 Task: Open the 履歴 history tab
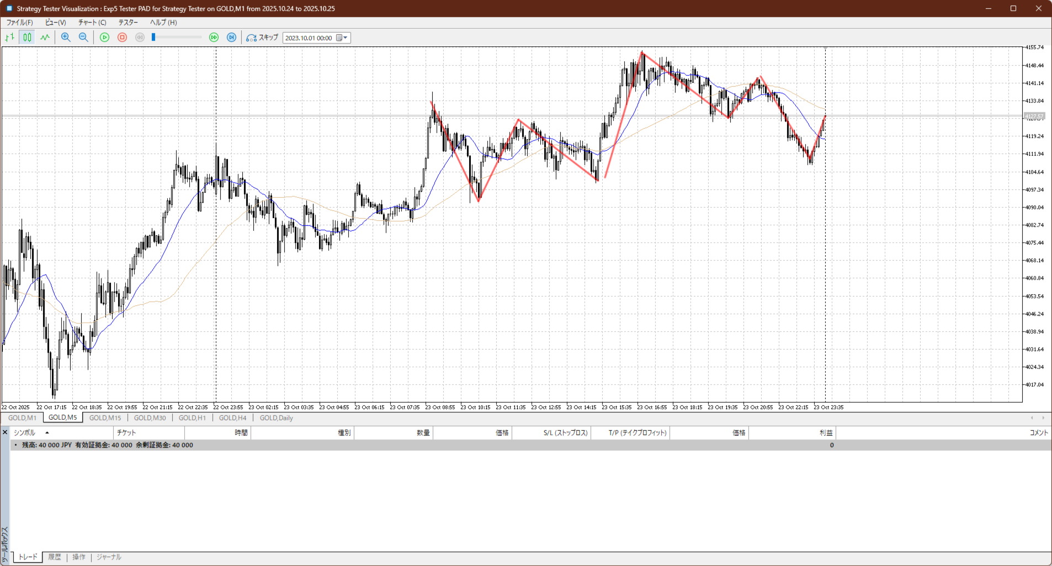[55, 557]
